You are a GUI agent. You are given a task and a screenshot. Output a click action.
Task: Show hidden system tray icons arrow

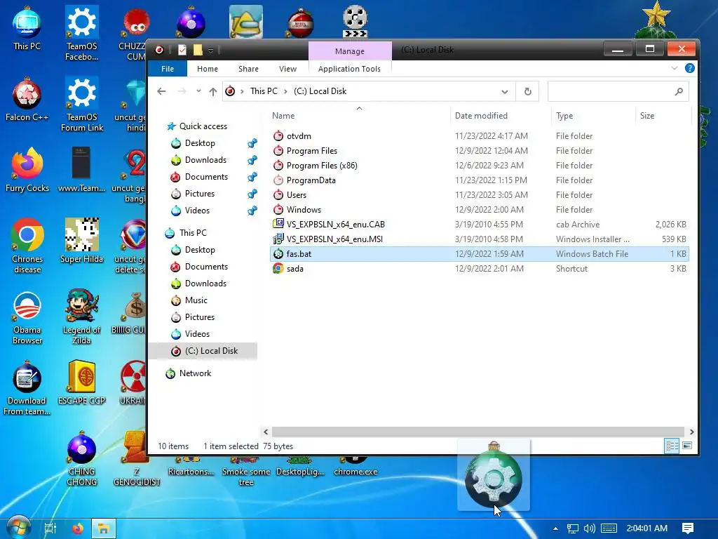click(555, 528)
